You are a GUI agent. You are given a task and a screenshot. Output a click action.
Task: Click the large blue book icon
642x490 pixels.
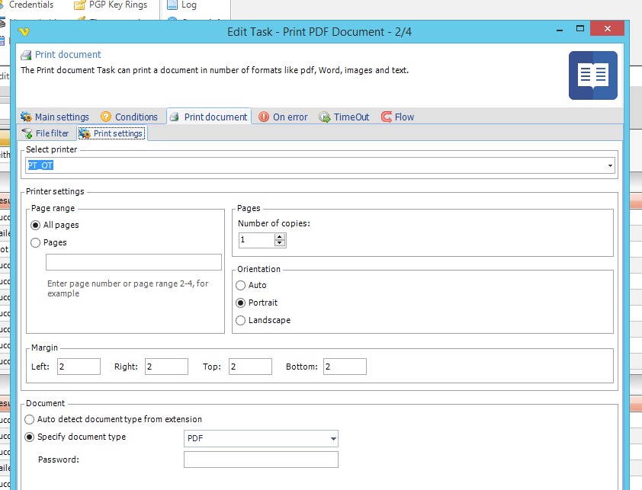(x=592, y=75)
